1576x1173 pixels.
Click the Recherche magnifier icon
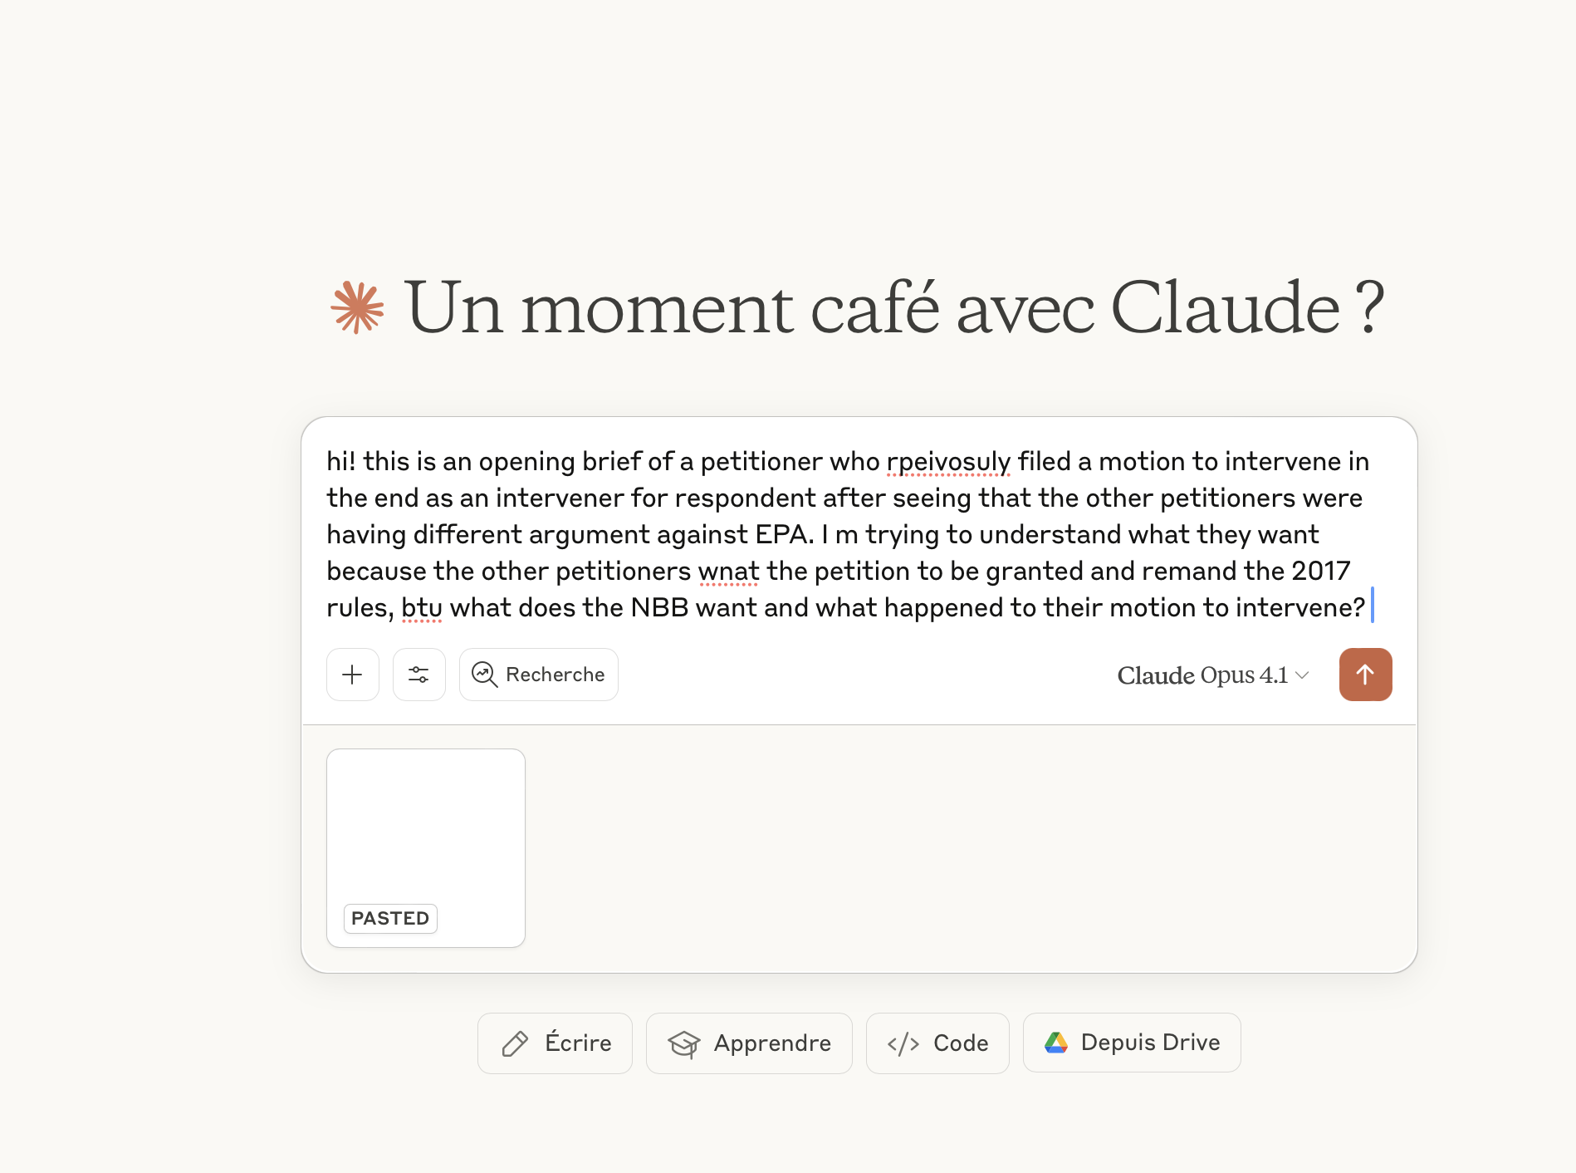pyautogui.click(x=484, y=675)
